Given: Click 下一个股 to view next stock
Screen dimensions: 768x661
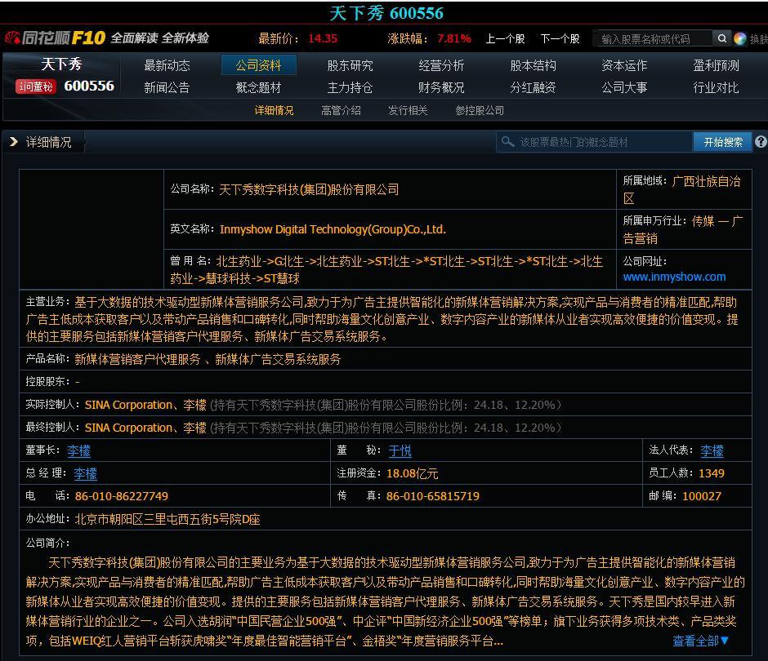Looking at the screenshot, I should pos(560,38).
